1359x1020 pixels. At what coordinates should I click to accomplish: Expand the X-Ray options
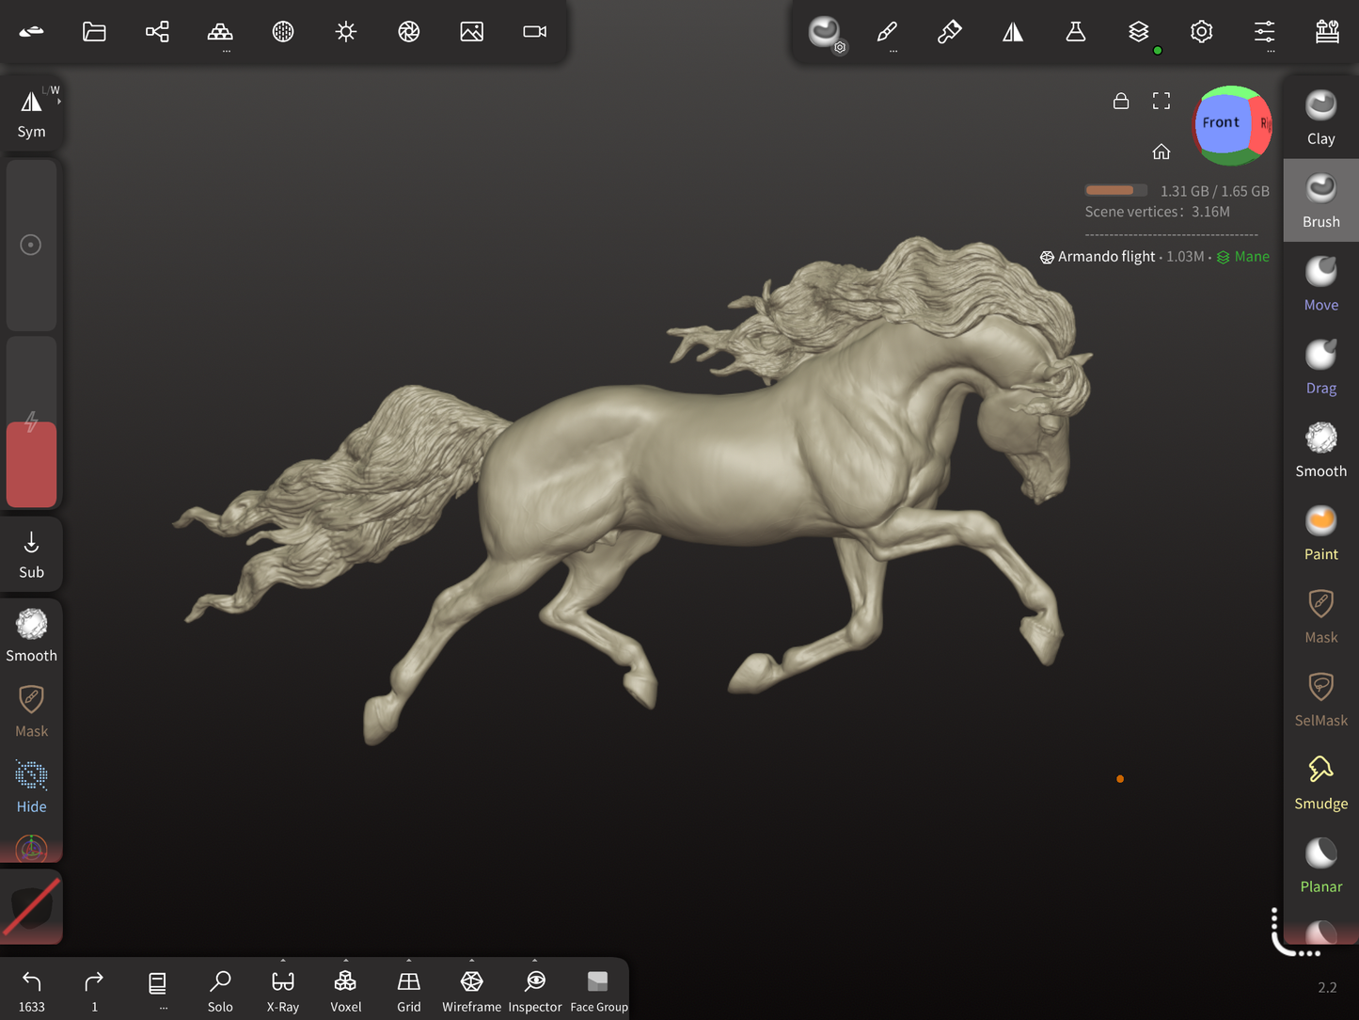(x=283, y=962)
